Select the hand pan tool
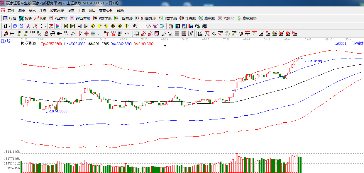364x173 pixels. (x=135, y=26)
